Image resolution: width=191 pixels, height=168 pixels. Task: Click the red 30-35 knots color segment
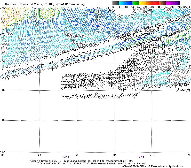point(156,3)
